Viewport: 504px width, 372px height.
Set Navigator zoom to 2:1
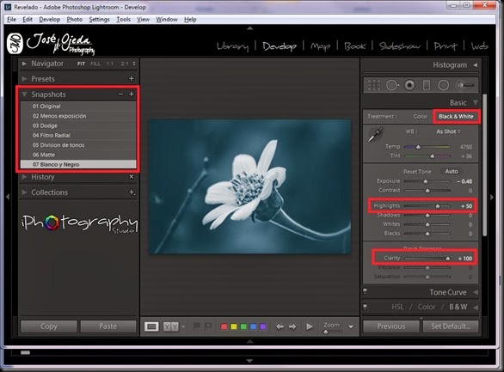(125, 64)
